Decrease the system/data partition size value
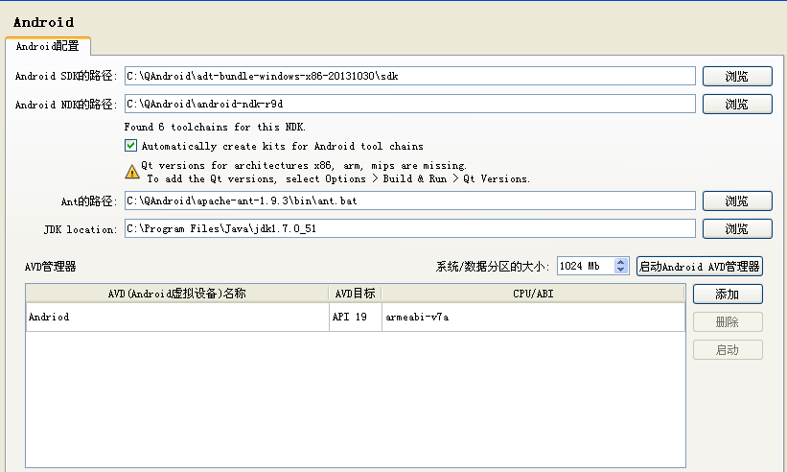787x472 pixels. 621,270
